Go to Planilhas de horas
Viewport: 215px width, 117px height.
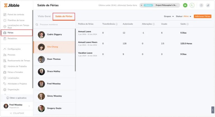pyautogui.click(x=17, y=20)
